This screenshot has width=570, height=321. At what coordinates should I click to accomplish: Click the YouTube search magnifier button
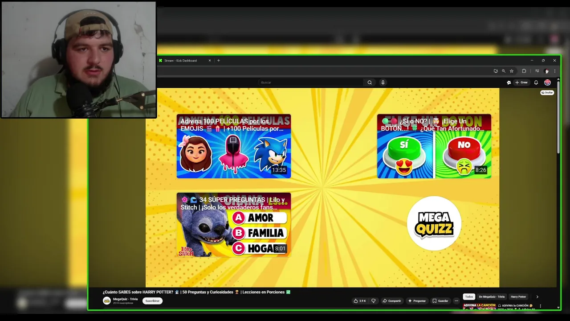pyautogui.click(x=370, y=82)
